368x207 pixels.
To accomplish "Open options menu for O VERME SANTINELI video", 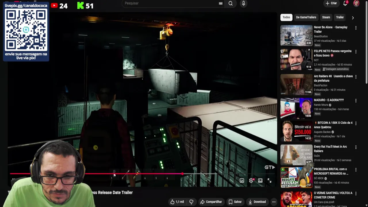I will [356, 194].
